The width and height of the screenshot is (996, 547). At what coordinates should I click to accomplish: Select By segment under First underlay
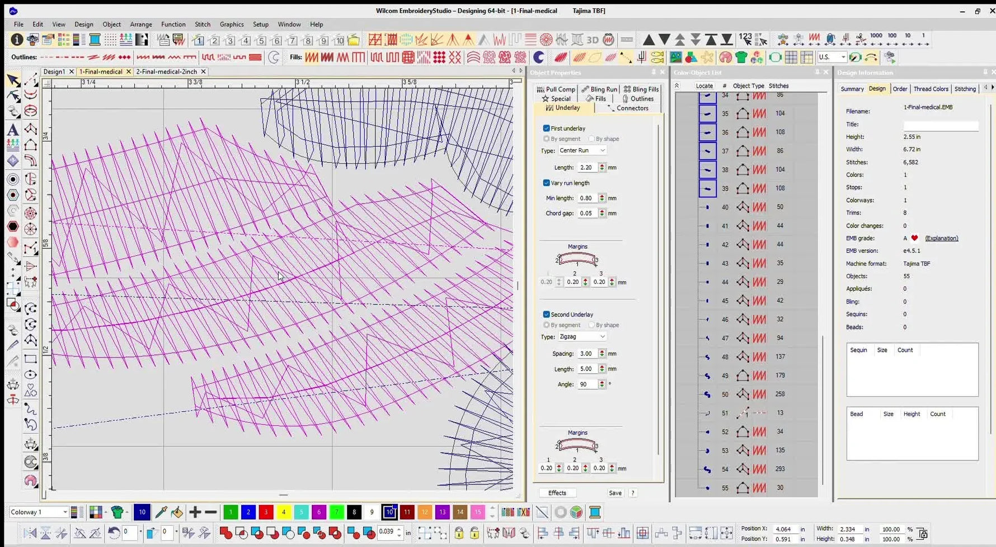pyautogui.click(x=562, y=139)
